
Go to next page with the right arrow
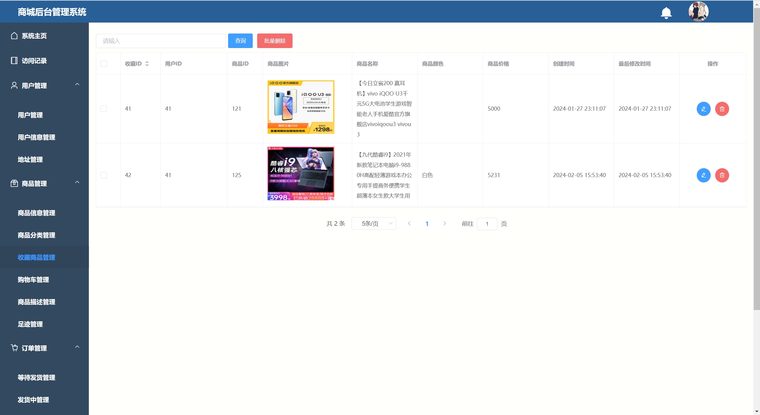coord(444,224)
